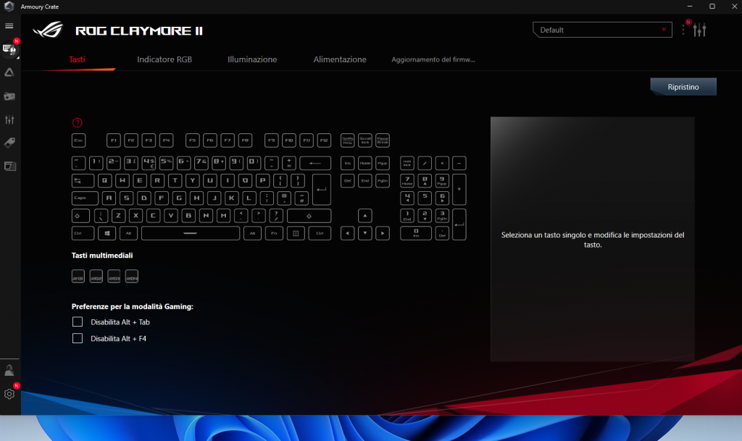Open the sidebar sliders icon for scenario profiles

pyautogui.click(x=9, y=119)
